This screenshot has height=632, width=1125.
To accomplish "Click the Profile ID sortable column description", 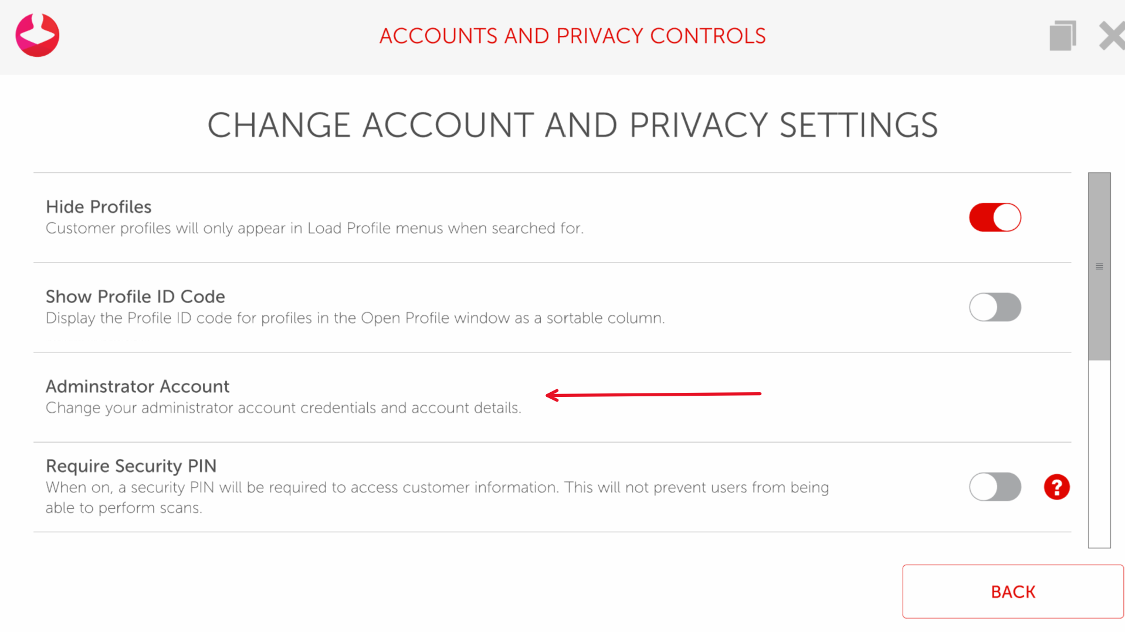I will click(355, 318).
